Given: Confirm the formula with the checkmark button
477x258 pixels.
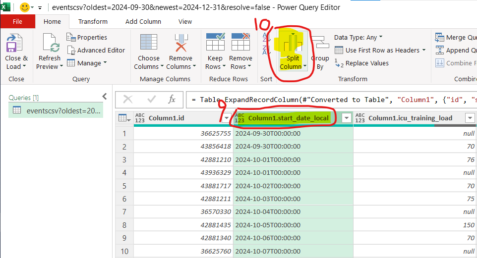Looking at the screenshot, I should point(151,99).
